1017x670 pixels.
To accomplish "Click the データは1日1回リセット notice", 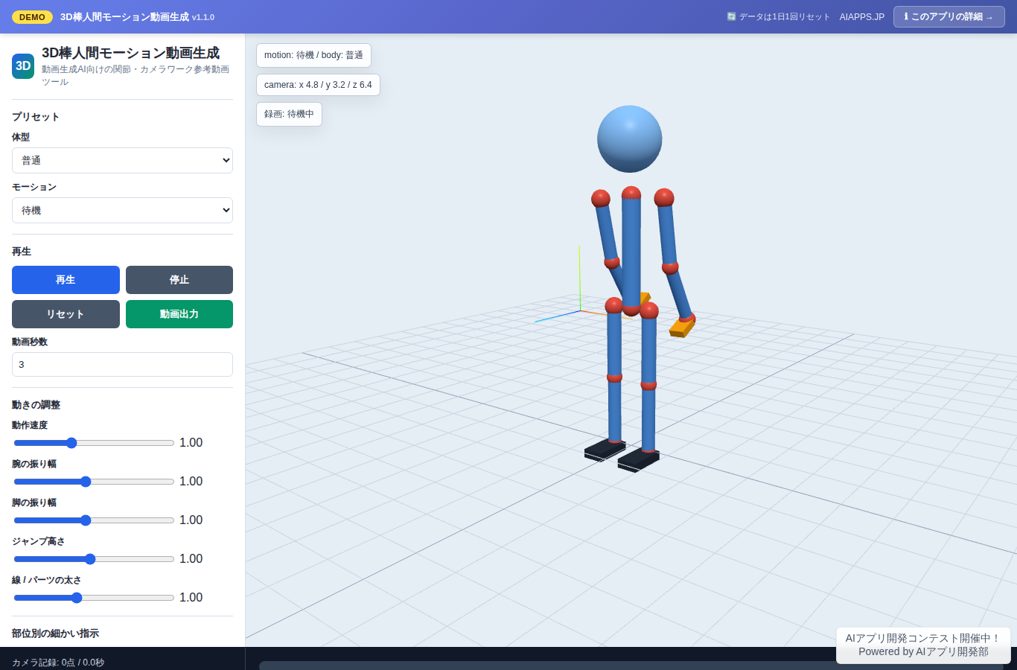I will coord(778,17).
